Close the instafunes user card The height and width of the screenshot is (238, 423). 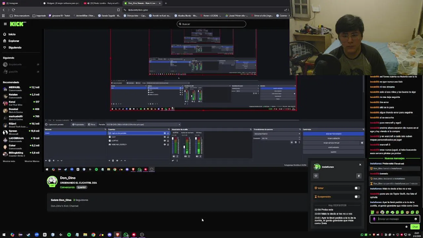coord(360,165)
